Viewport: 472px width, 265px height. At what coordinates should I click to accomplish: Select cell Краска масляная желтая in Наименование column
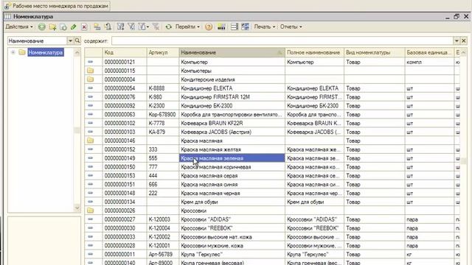[x=232, y=149]
